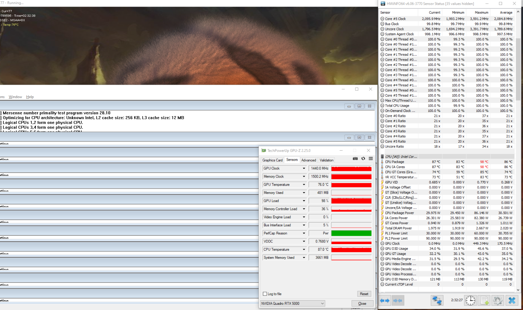Open the GPU Temperature sensor dropdown

point(304,184)
